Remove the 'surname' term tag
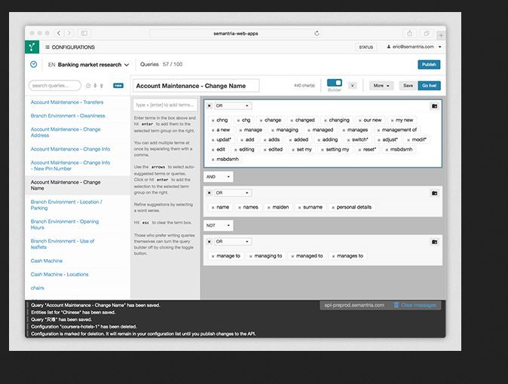The width and height of the screenshot is (508, 384). (x=299, y=208)
